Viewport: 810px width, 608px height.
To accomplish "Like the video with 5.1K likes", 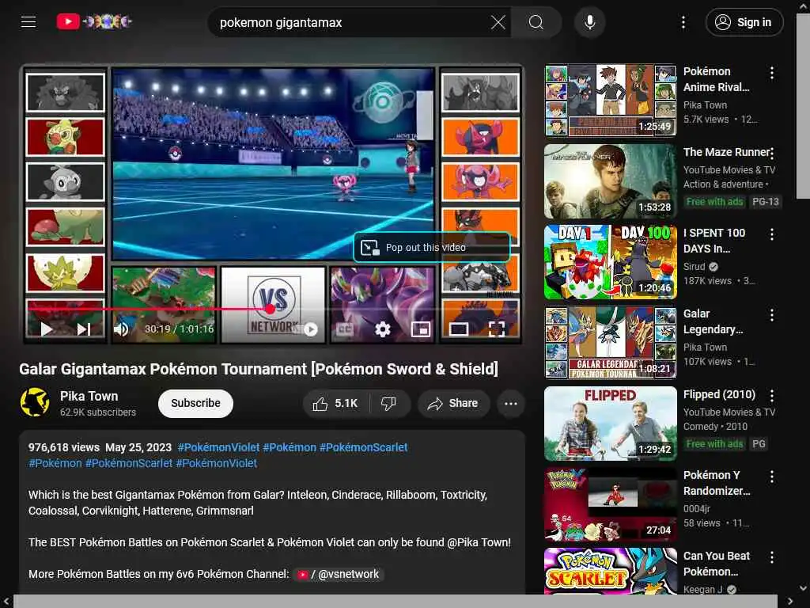I will 335,403.
